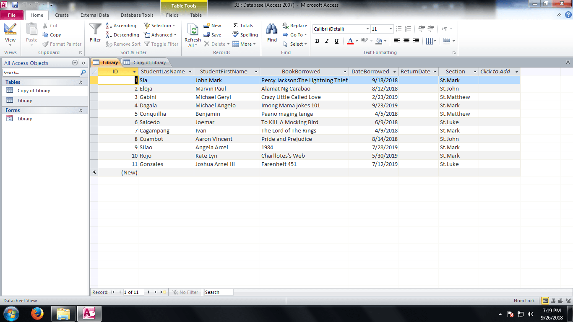The height and width of the screenshot is (322, 573).
Task: Switch to PivotTable View in status bar
Action: [x=552, y=301]
